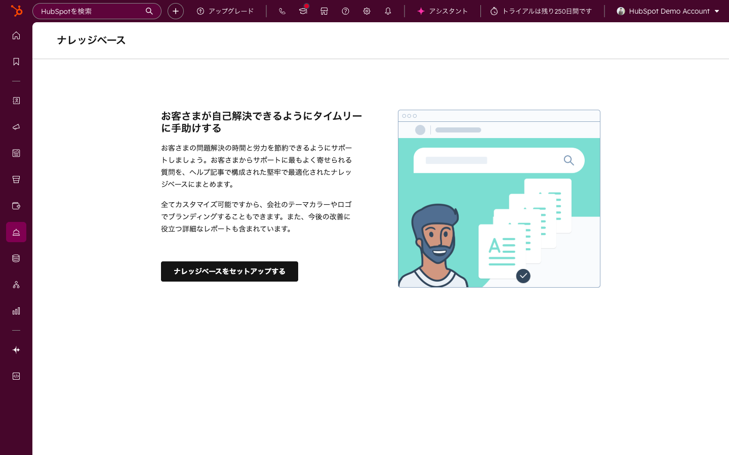Click ナレッジベースをセットアップする button
The height and width of the screenshot is (455, 729).
tap(229, 271)
